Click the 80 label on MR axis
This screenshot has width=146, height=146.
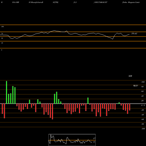coord(142,87)
